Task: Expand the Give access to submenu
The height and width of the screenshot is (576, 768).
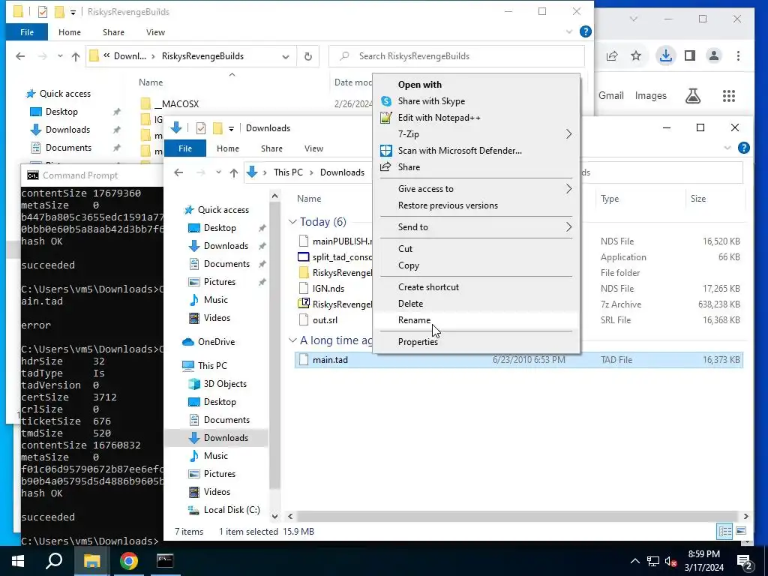Action: 476,189
